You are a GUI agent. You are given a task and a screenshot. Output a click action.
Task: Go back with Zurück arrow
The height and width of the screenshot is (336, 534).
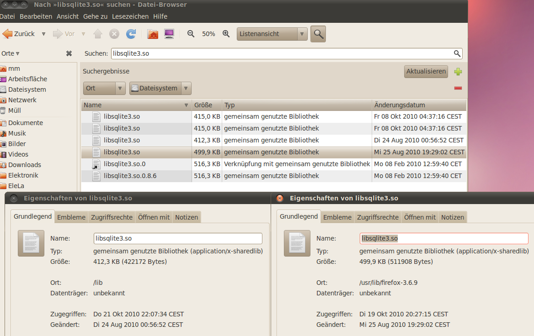(19, 34)
